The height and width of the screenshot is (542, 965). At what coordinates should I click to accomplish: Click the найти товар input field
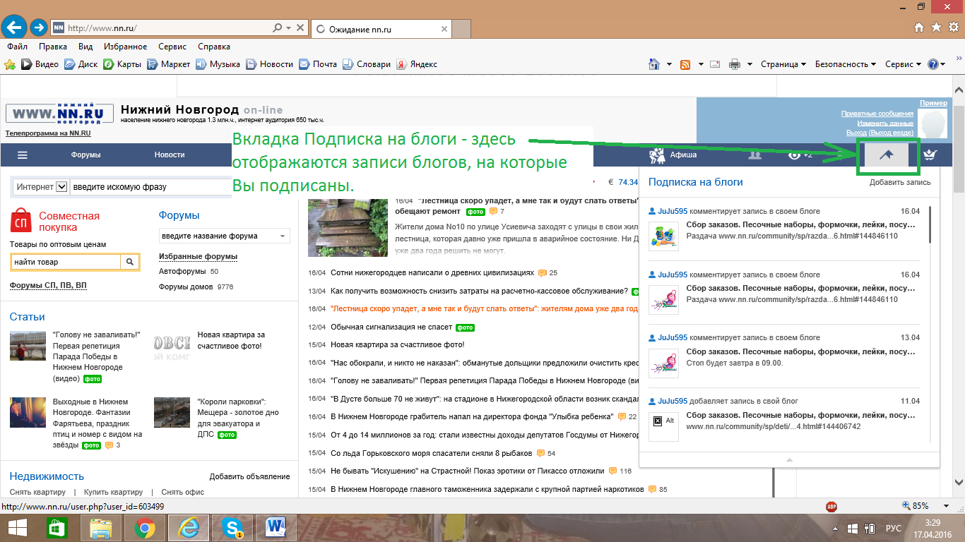pos(66,262)
